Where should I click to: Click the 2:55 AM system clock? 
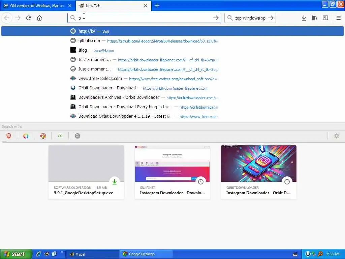click(x=333, y=254)
